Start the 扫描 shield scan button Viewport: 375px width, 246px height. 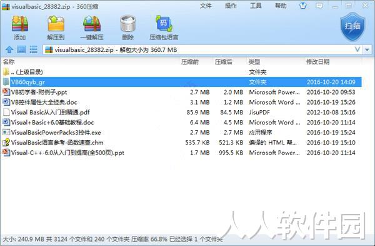352,26
